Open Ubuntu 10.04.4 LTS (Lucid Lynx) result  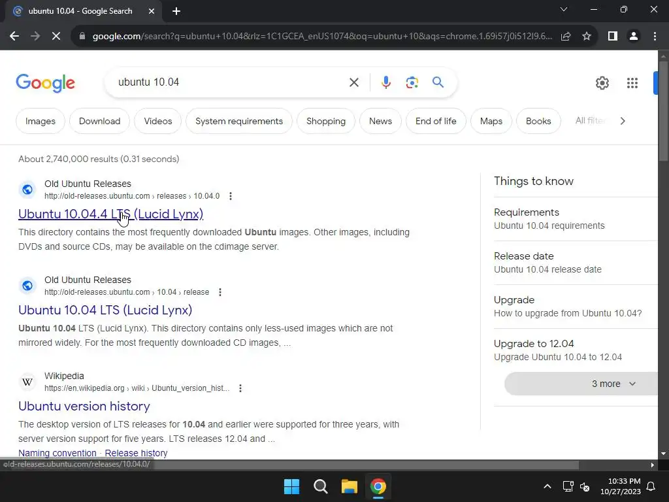coord(110,214)
